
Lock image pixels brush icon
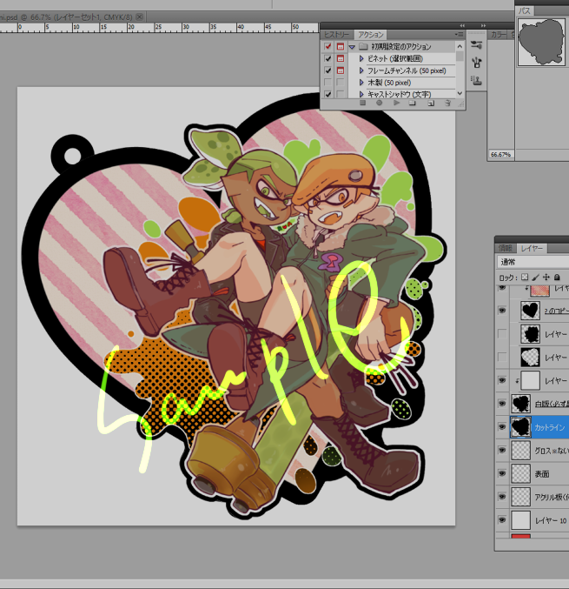click(536, 278)
